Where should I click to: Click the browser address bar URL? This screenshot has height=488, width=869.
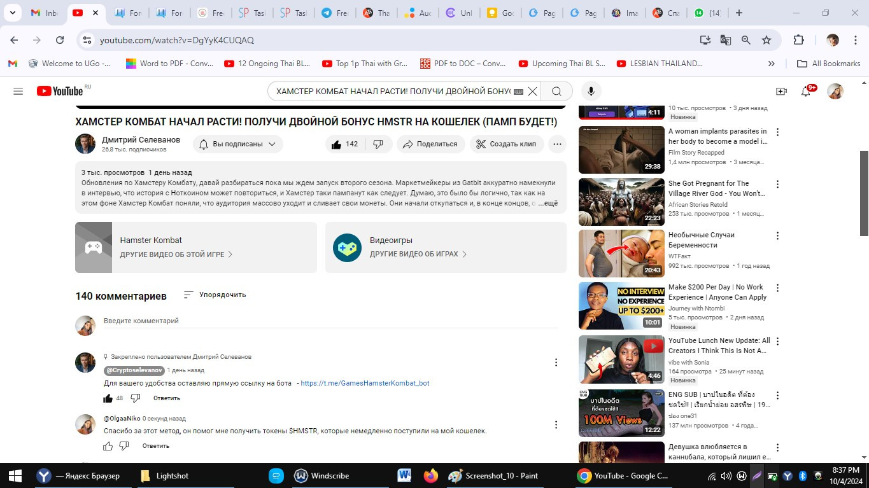pyautogui.click(x=177, y=40)
